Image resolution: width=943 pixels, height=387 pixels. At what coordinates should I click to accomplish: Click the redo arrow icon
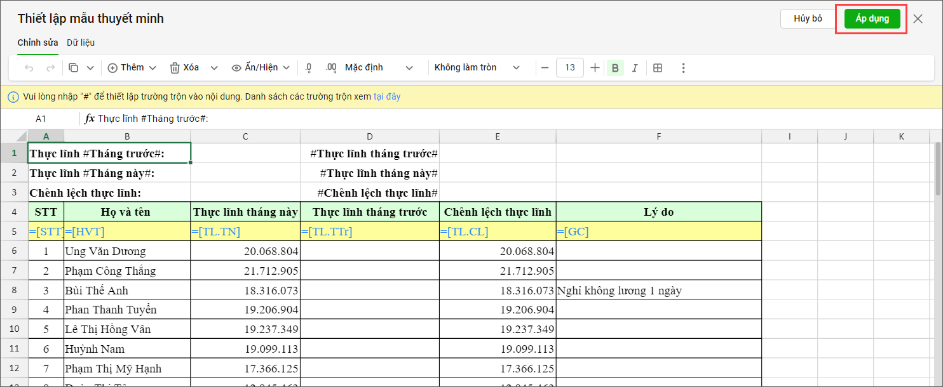coord(51,68)
